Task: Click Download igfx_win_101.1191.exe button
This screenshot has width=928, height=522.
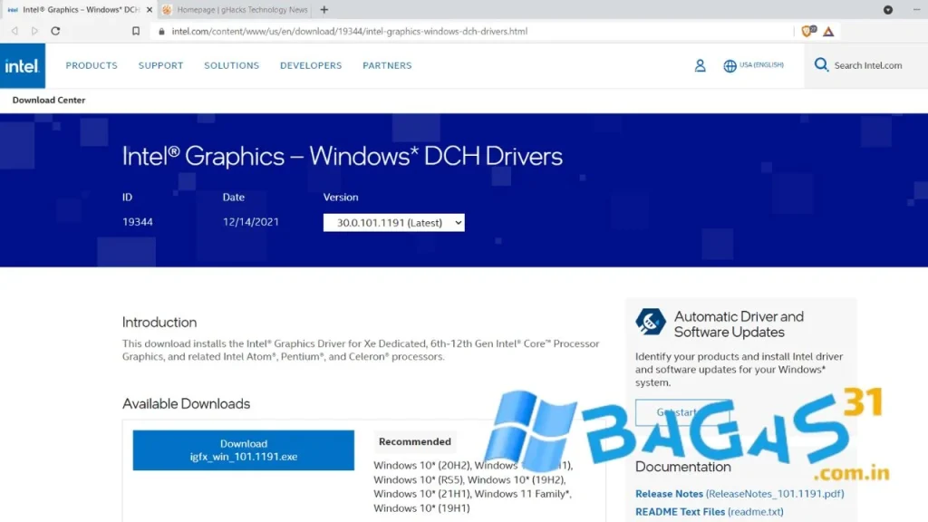Action: (x=243, y=449)
